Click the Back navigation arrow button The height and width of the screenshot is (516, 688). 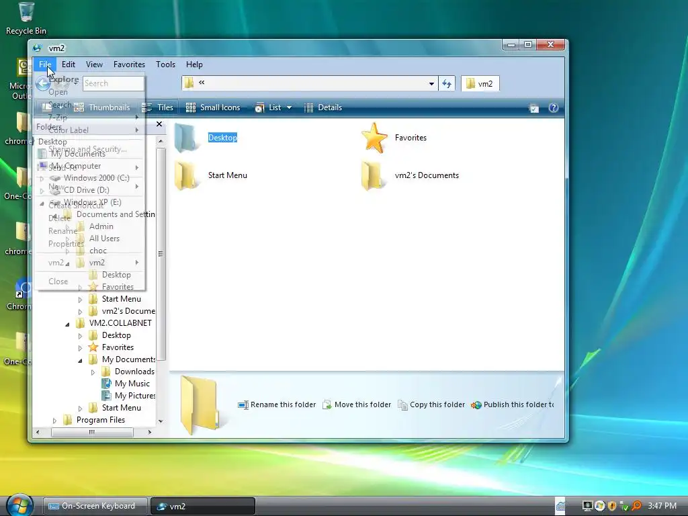pyautogui.click(x=42, y=83)
